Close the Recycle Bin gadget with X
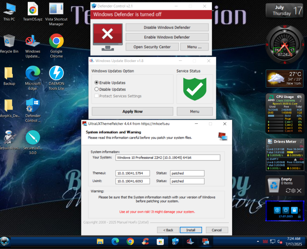 299,191
